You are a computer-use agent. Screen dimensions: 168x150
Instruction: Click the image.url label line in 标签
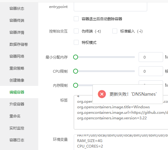click(x=122, y=113)
